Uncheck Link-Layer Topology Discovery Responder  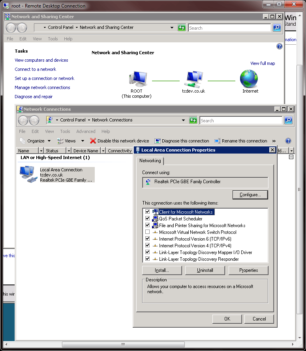(147, 258)
